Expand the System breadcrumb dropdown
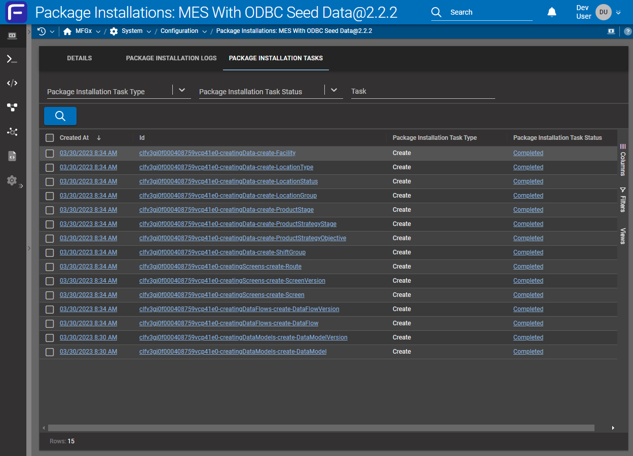Screen dimensions: 633x456 click(149, 32)
